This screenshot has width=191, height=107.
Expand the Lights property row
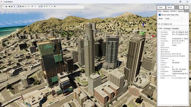[159, 73]
